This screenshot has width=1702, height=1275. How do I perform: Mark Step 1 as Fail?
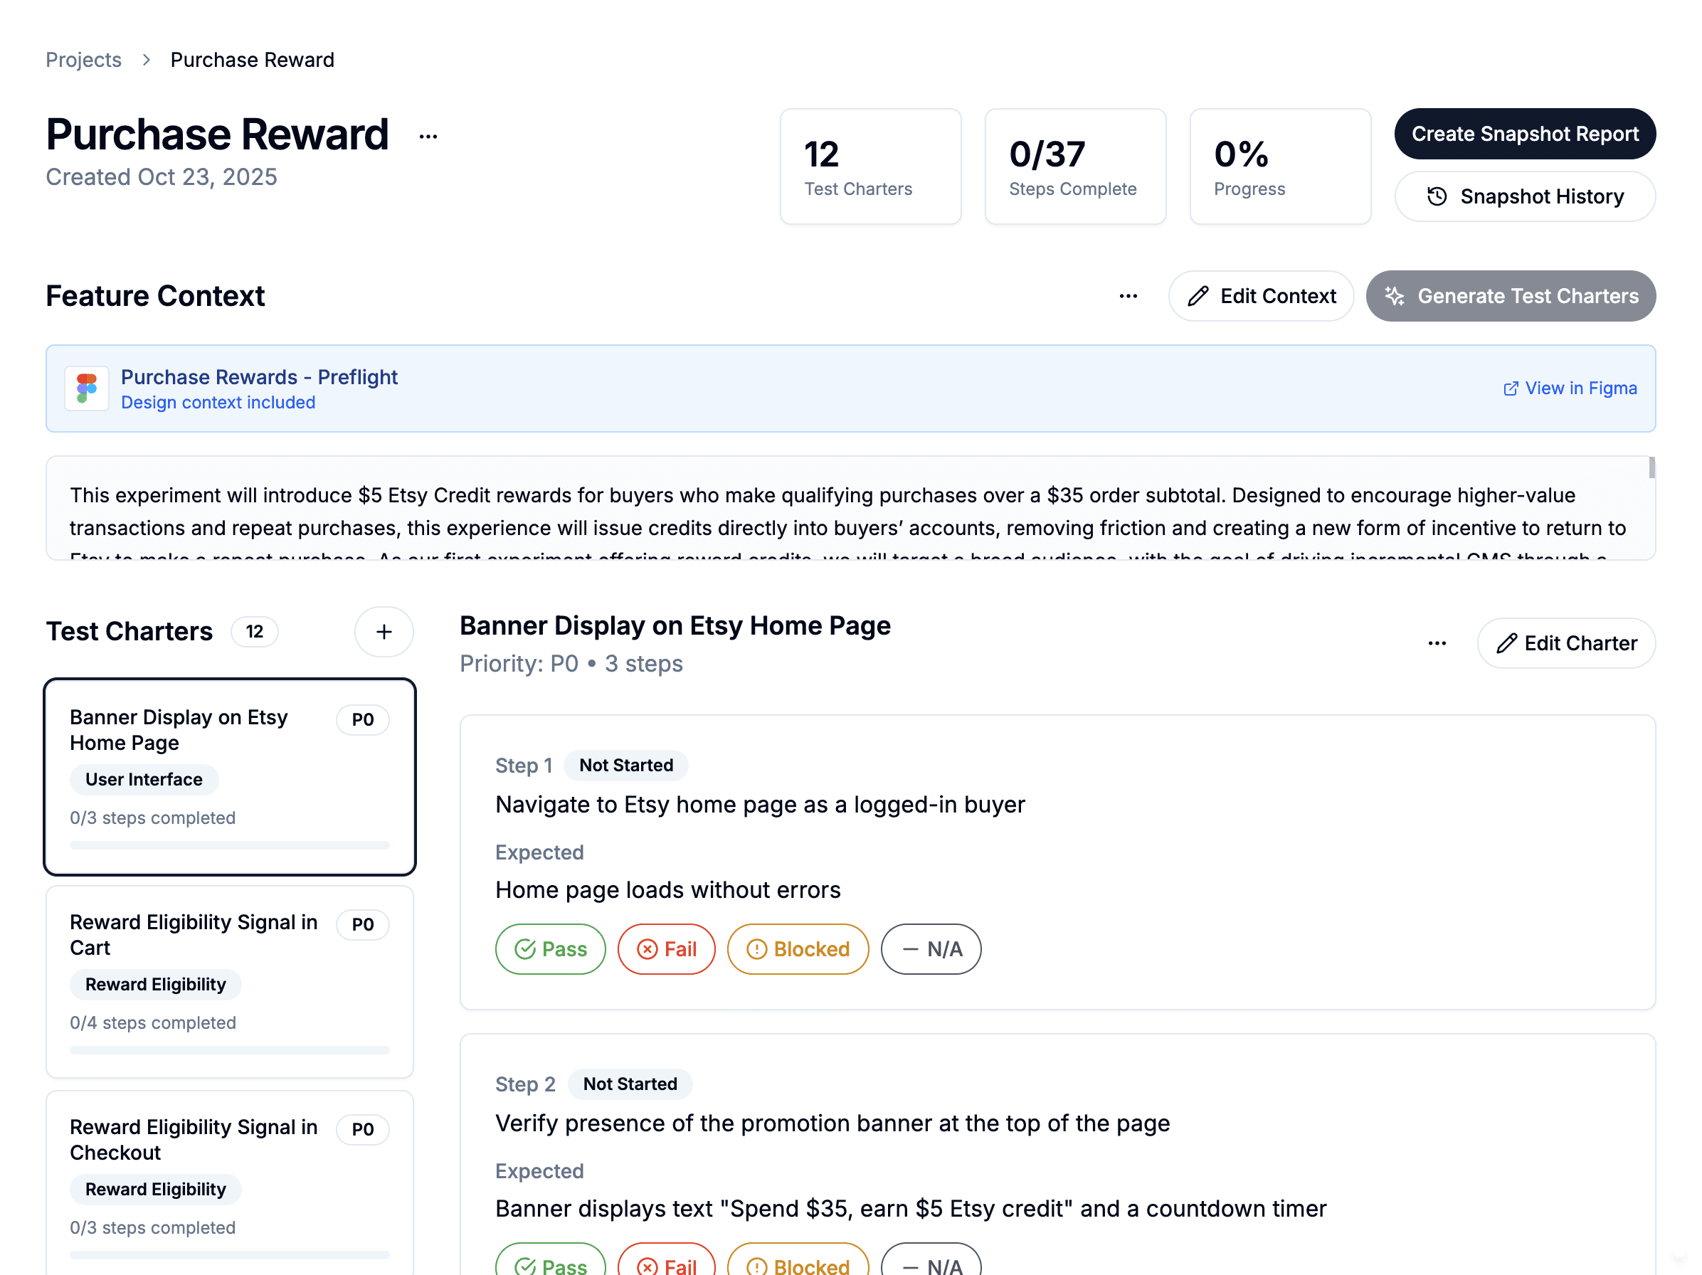tap(666, 948)
